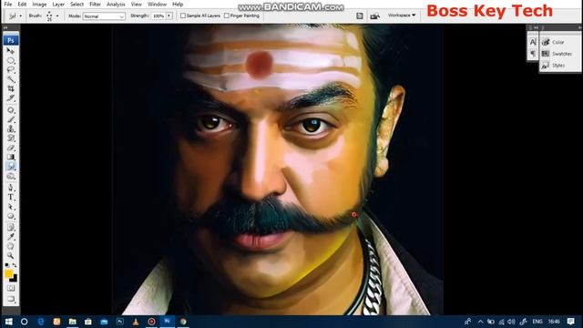Click the black background color swatch
This screenshot has height=328, width=583.
point(15,279)
